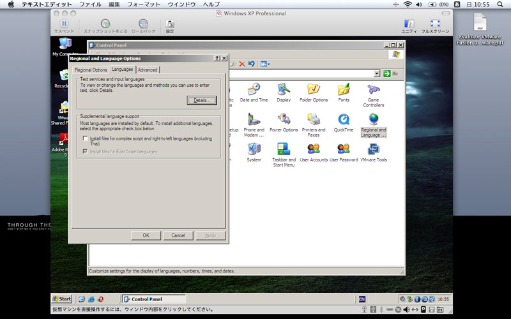This screenshot has height=319, width=511.
Task: Open the 編集 menu
Action: pos(114,4)
